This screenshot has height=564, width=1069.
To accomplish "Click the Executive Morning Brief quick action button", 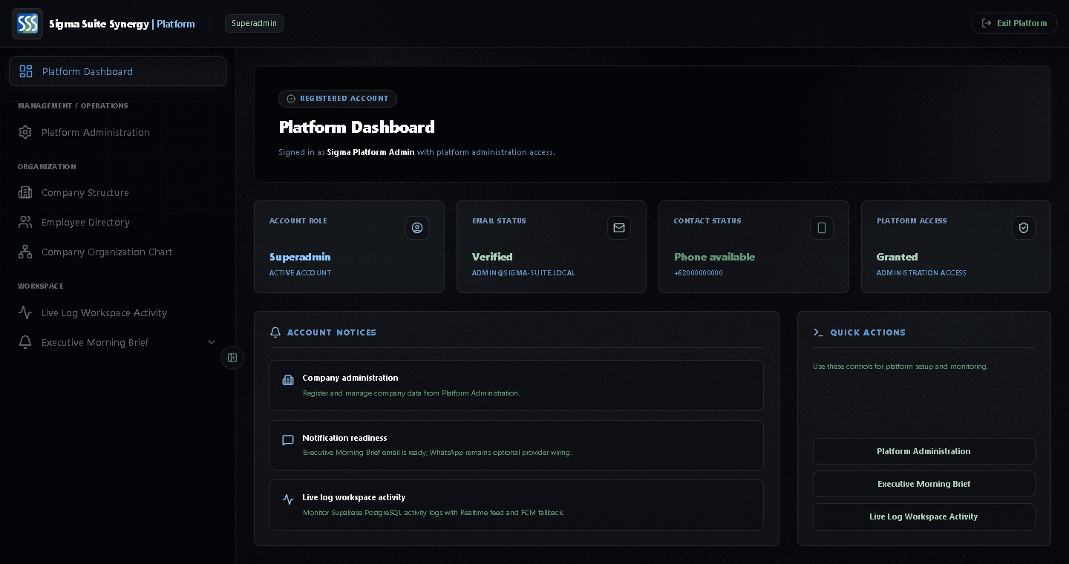I will click(923, 484).
